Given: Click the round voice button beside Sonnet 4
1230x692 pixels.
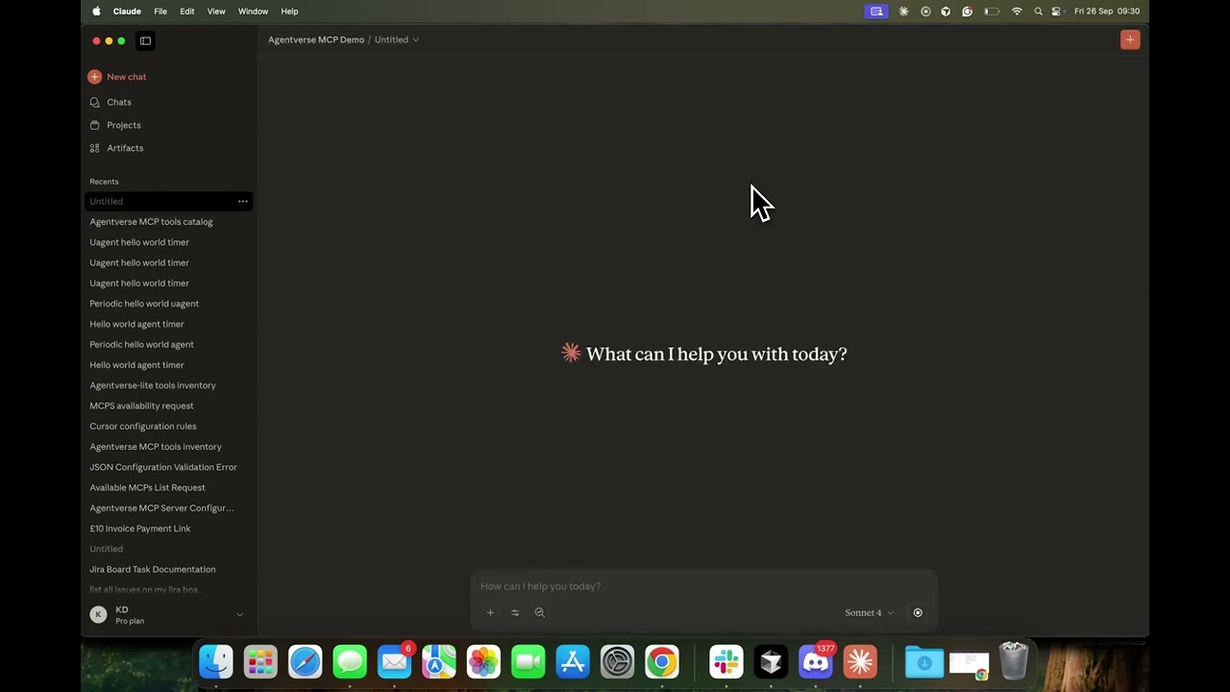Looking at the screenshot, I should tap(918, 612).
